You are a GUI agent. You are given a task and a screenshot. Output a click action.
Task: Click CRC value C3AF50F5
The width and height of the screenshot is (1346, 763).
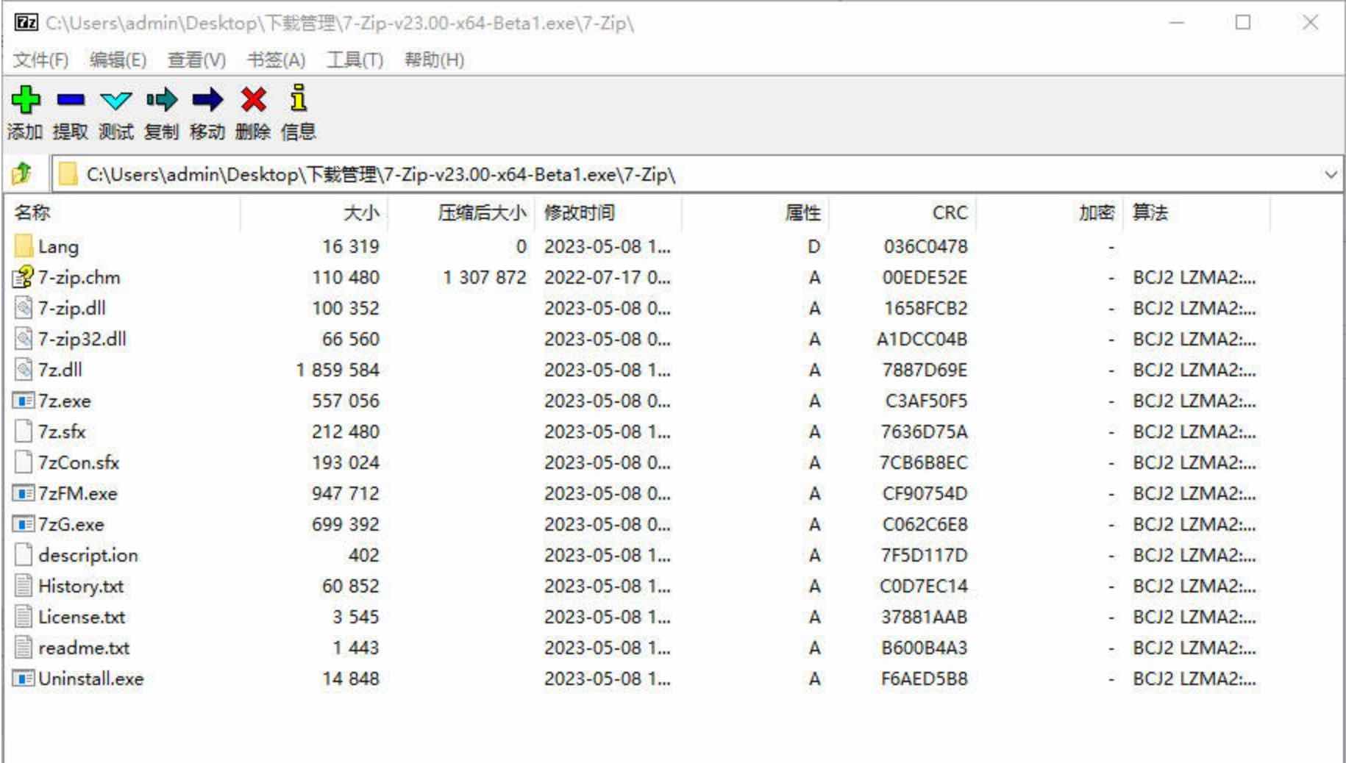point(926,401)
